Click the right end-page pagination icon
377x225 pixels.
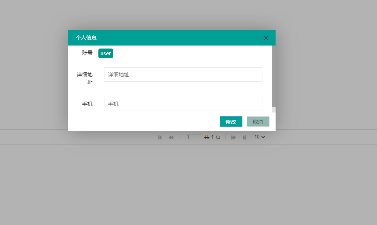point(244,137)
